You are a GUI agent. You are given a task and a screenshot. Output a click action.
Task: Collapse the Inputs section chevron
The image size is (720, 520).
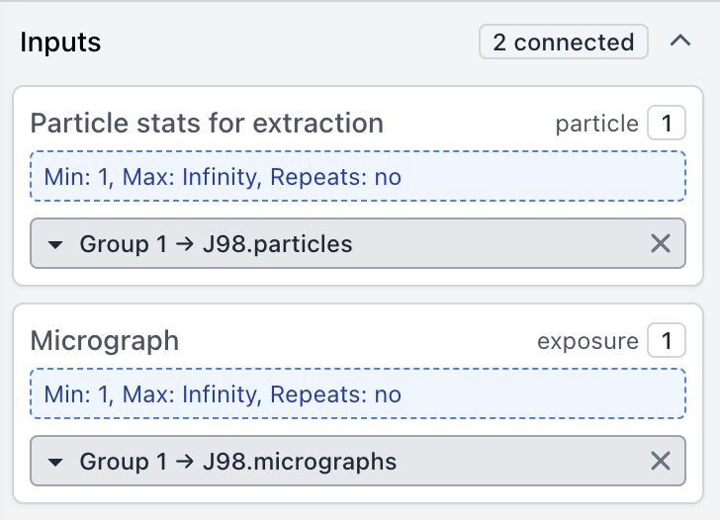click(x=679, y=42)
